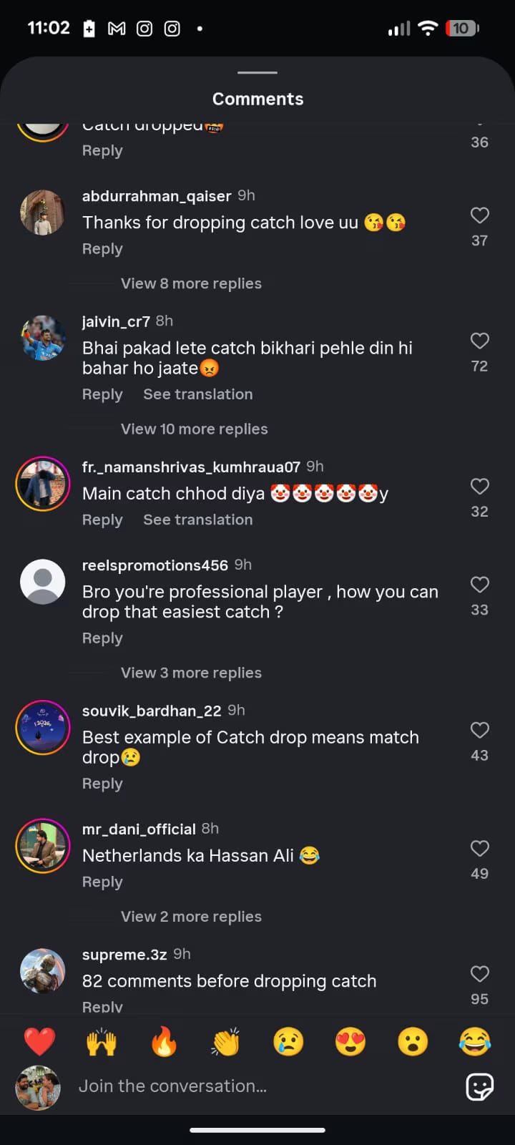Open reelspromotions456's profile via username
This screenshot has width=515, height=1145.
pyautogui.click(x=154, y=565)
